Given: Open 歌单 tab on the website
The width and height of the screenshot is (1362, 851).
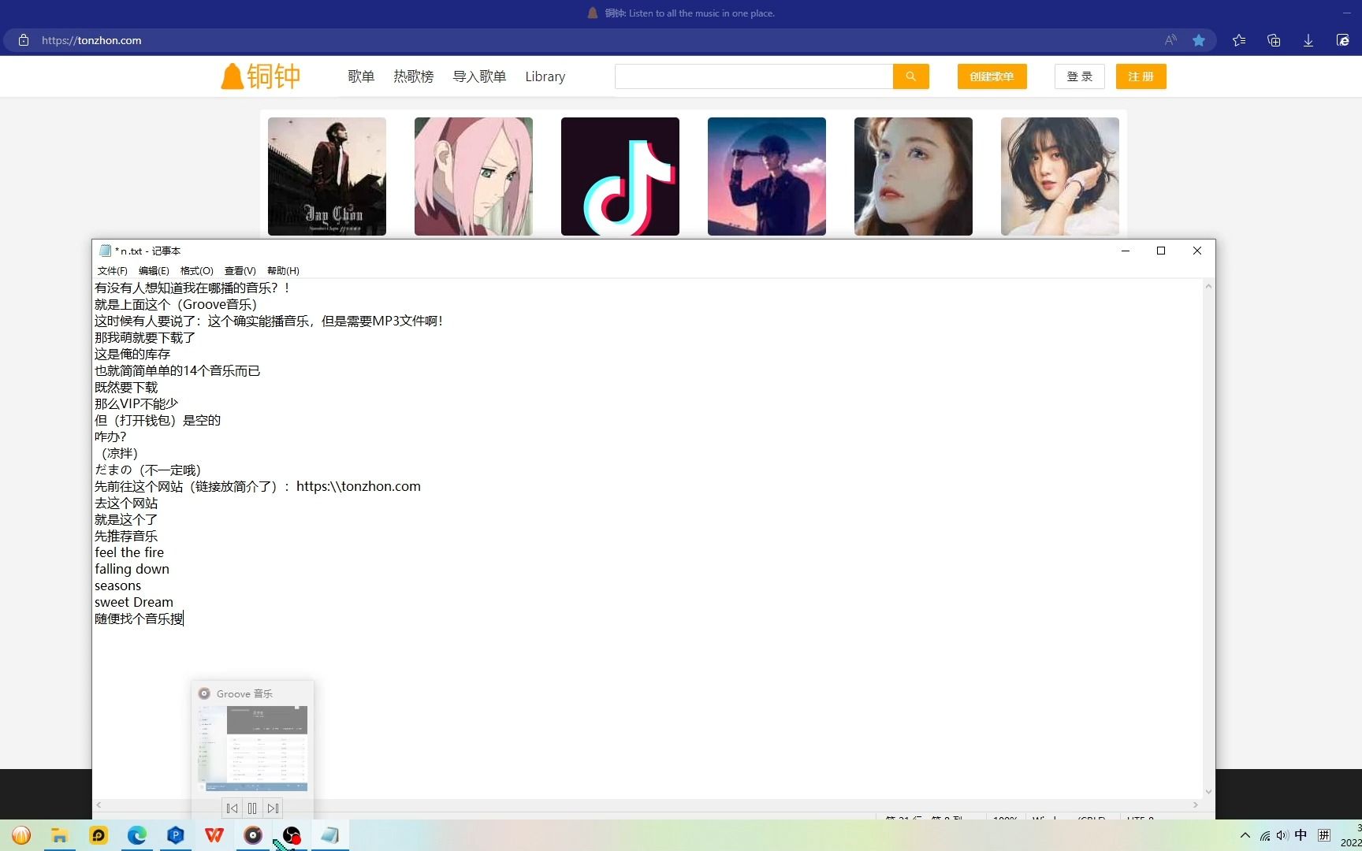Looking at the screenshot, I should [361, 76].
